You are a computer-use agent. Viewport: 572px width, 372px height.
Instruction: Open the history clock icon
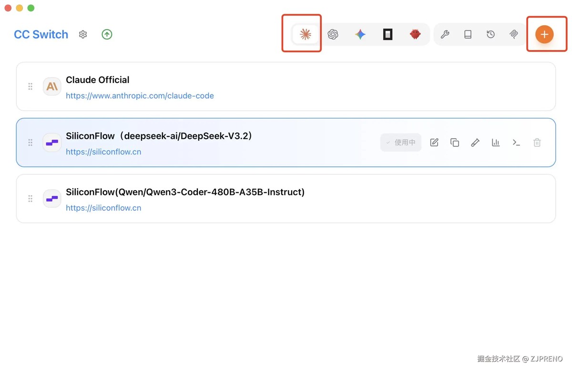(x=490, y=34)
